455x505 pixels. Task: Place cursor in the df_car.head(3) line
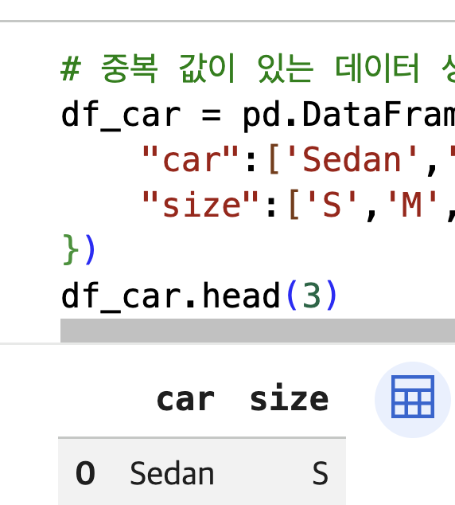pos(199,296)
